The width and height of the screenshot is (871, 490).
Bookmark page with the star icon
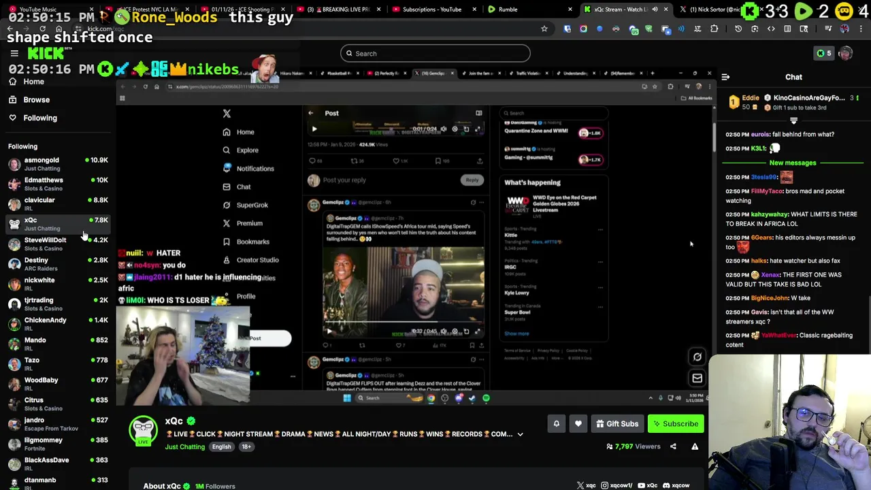click(544, 29)
